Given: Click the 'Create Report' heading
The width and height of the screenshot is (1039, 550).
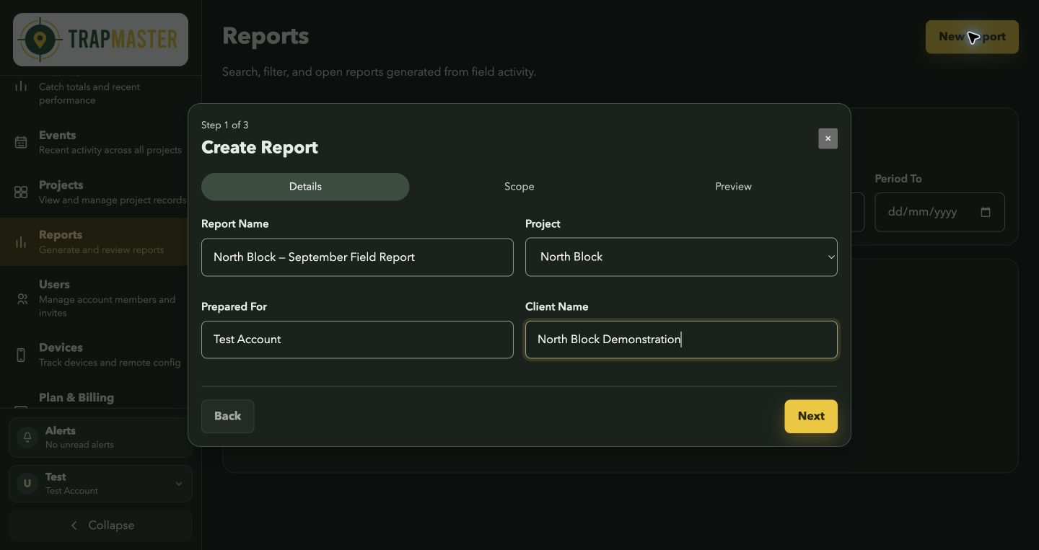Looking at the screenshot, I should click(x=260, y=147).
